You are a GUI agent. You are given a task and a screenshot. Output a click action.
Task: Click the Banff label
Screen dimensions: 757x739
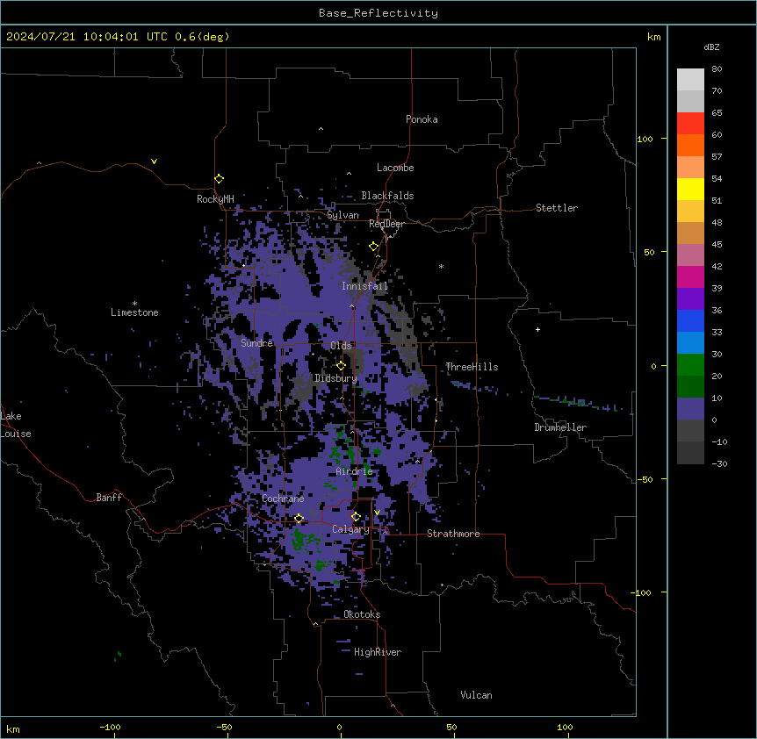point(109,498)
